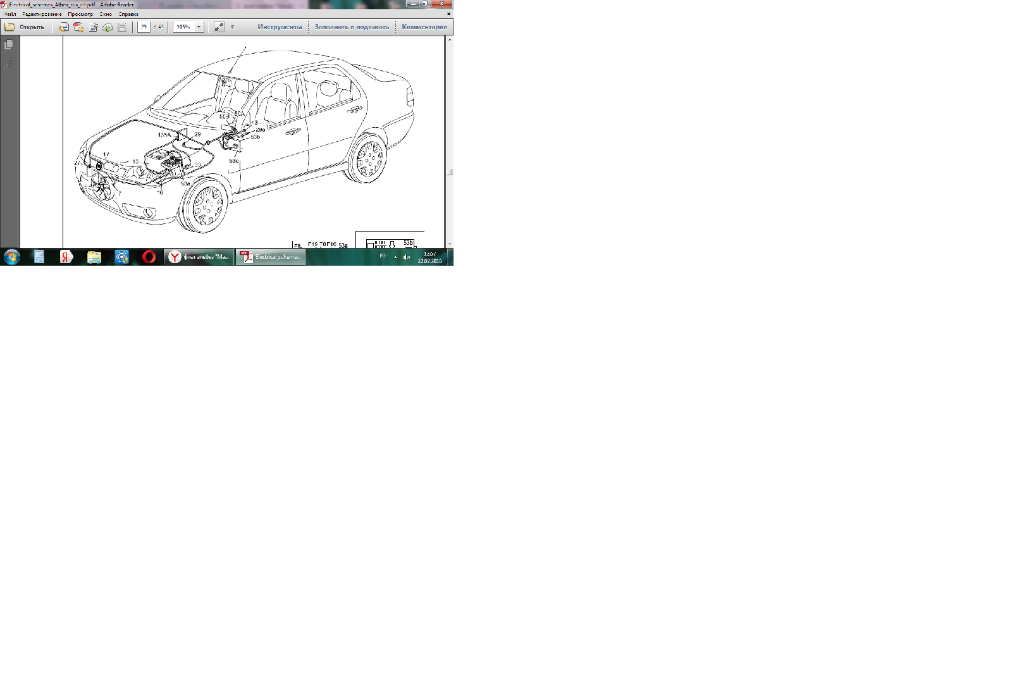The image size is (1024, 675).
Task: Switch to the Yandex browser taskbar window
Action: click(x=199, y=257)
